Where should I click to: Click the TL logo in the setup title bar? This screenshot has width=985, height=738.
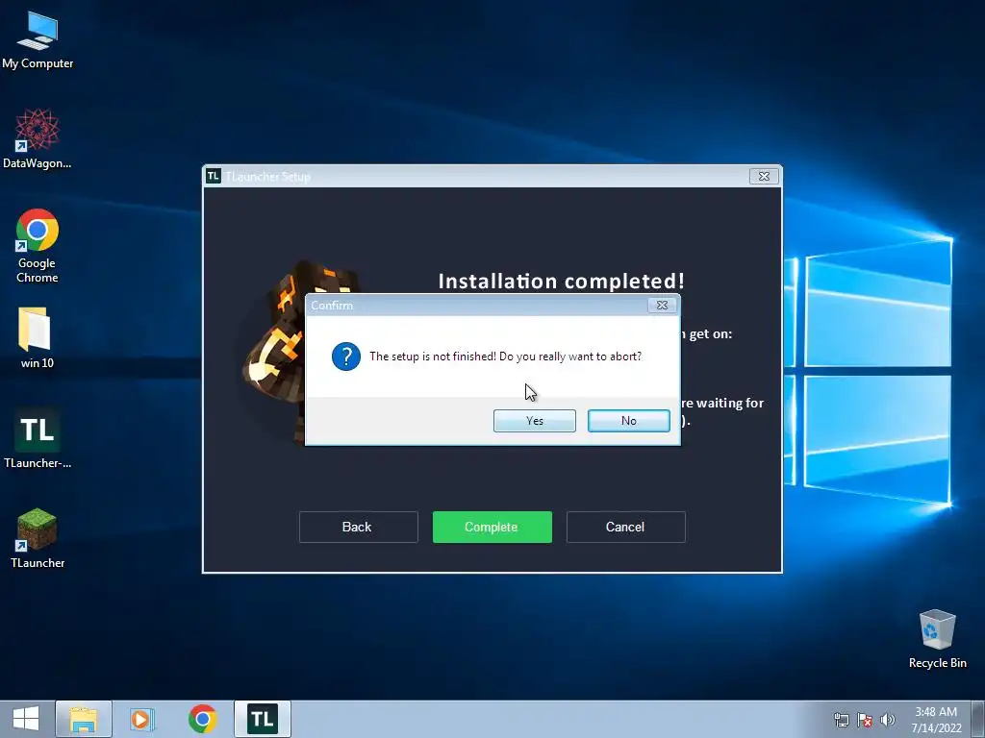213,176
